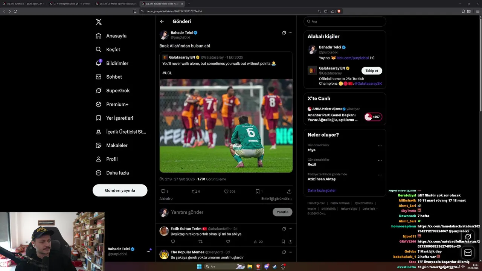Open Sohbet messages
Screen dimensions: 482x271
pyautogui.click(x=109, y=77)
